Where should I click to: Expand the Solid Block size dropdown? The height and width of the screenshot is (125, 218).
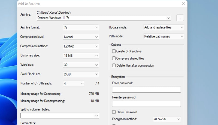pyautogui.click(x=81, y=74)
